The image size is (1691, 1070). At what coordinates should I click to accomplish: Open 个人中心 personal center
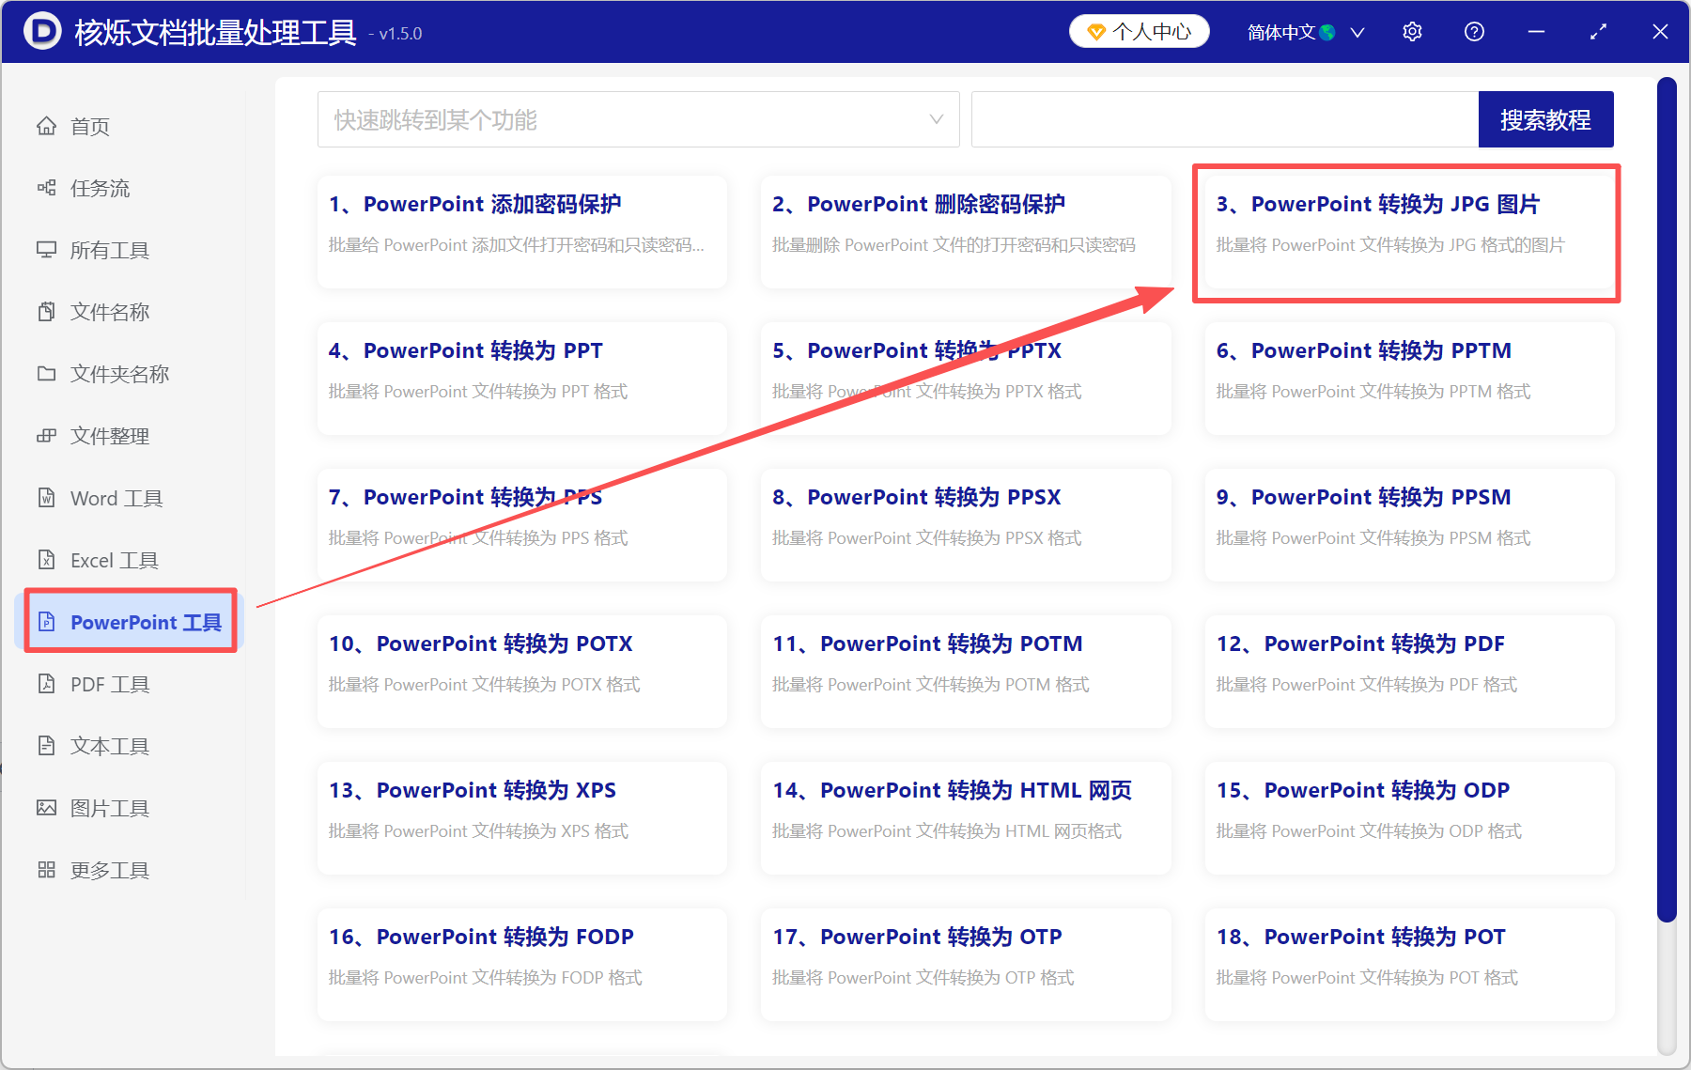tap(1138, 31)
